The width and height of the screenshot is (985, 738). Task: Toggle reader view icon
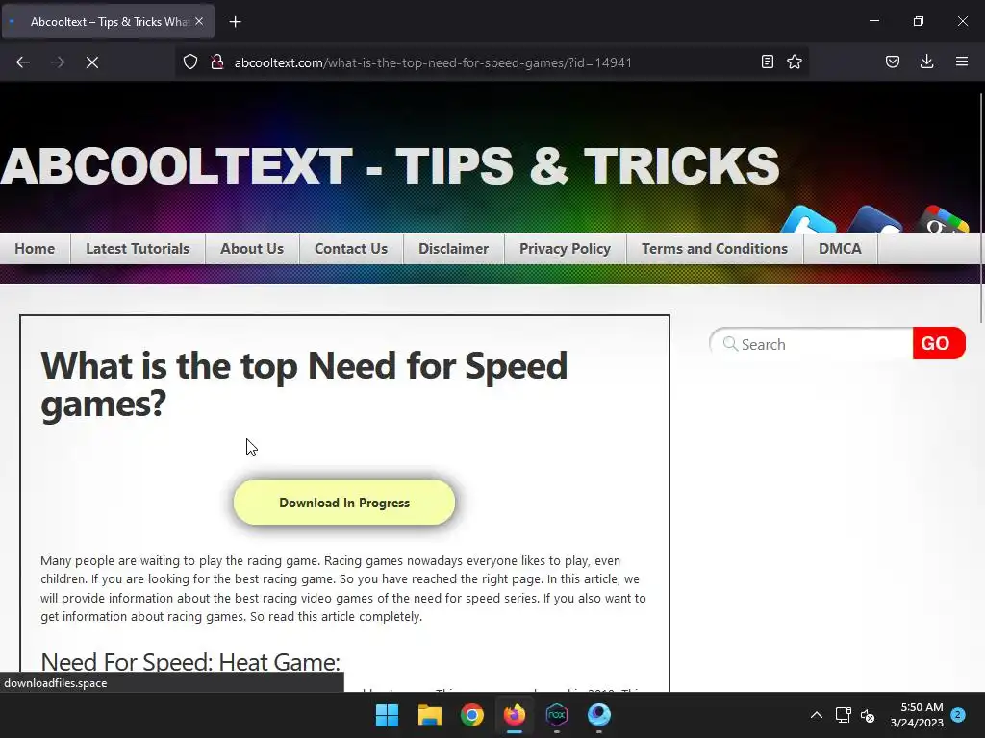(x=767, y=61)
